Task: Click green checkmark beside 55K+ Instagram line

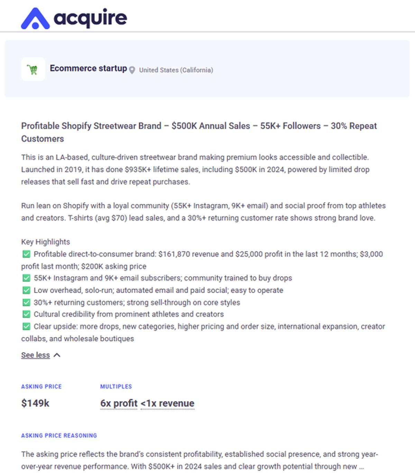Action: [26, 278]
